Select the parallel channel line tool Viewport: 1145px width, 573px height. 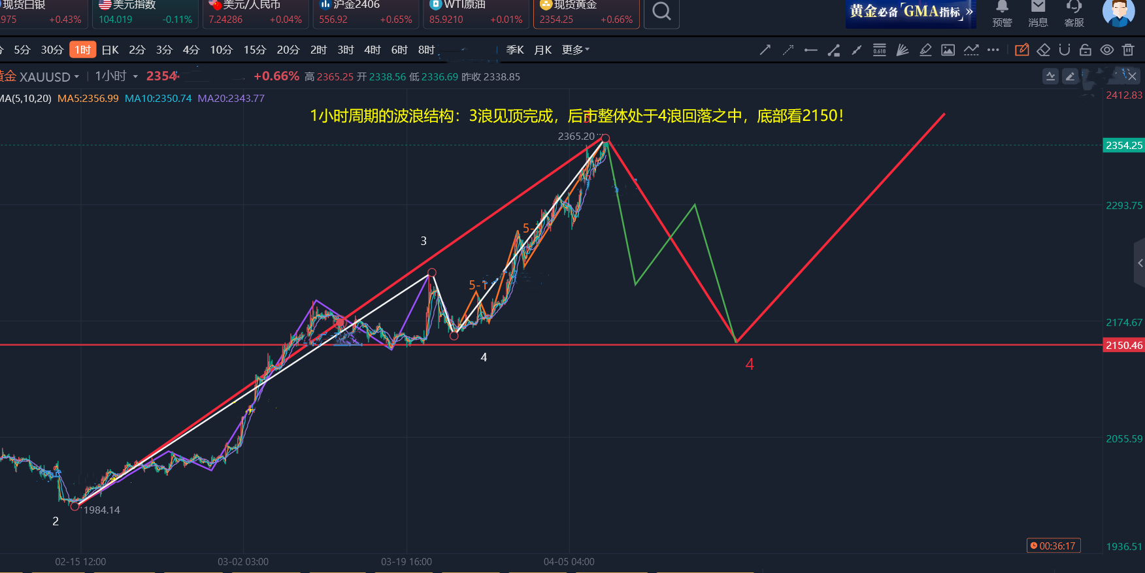click(857, 50)
